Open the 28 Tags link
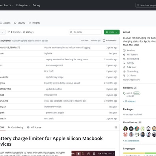 [x=28, y=32]
